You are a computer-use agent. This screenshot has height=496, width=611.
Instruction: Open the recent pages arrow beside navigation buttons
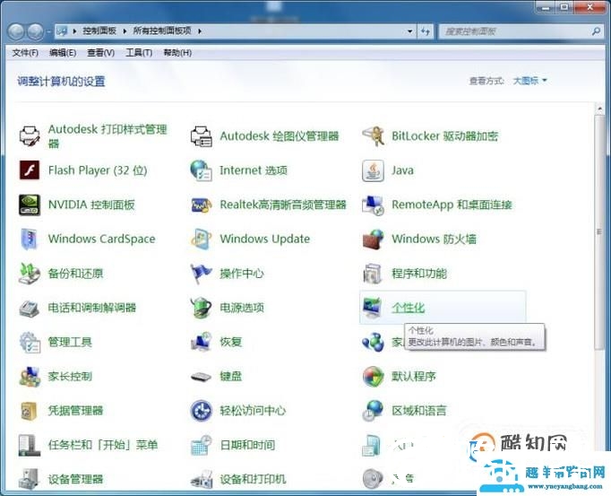(x=48, y=31)
